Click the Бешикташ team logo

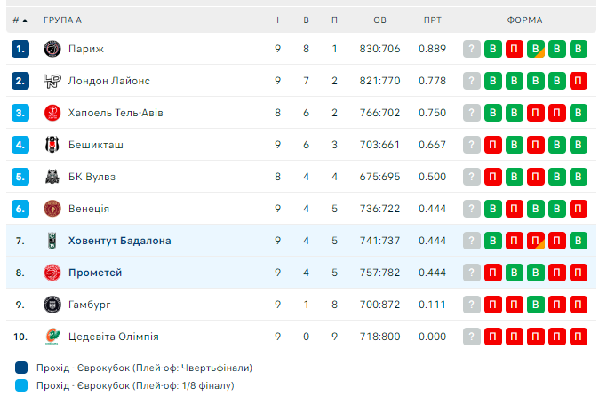pos(52,145)
